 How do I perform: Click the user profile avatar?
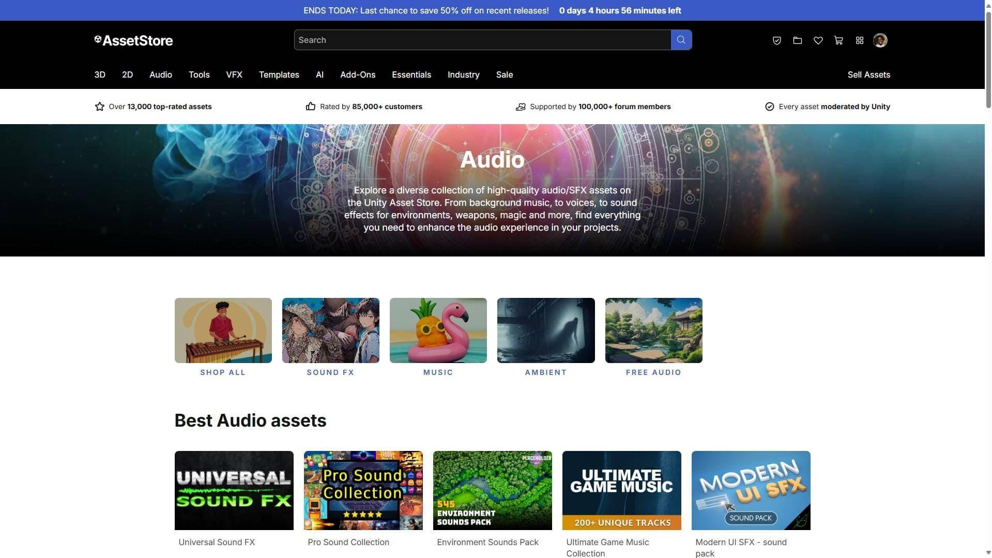tap(880, 40)
